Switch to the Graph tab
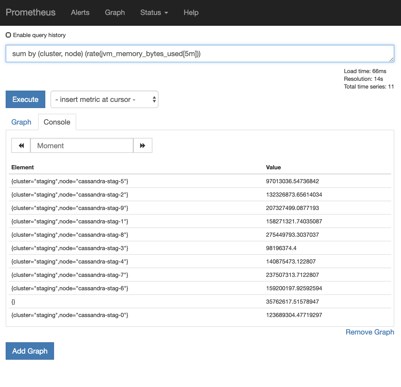The image size is (401, 387). 21,122
